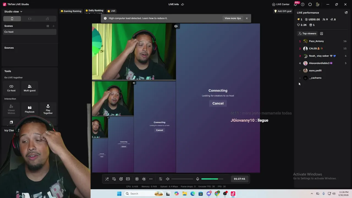Click the Windows taskbar Search box

(144, 194)
